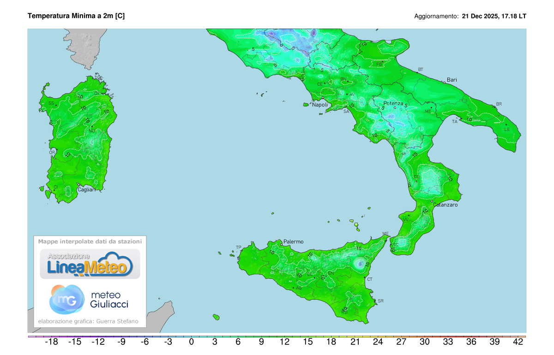Click the TP province label in Sicily
Viewport: 554px width, 355px height.
[239, 248]
